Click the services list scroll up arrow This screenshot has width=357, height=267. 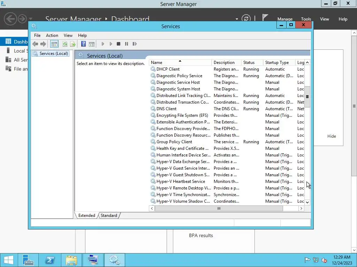(x=307, y=63)
